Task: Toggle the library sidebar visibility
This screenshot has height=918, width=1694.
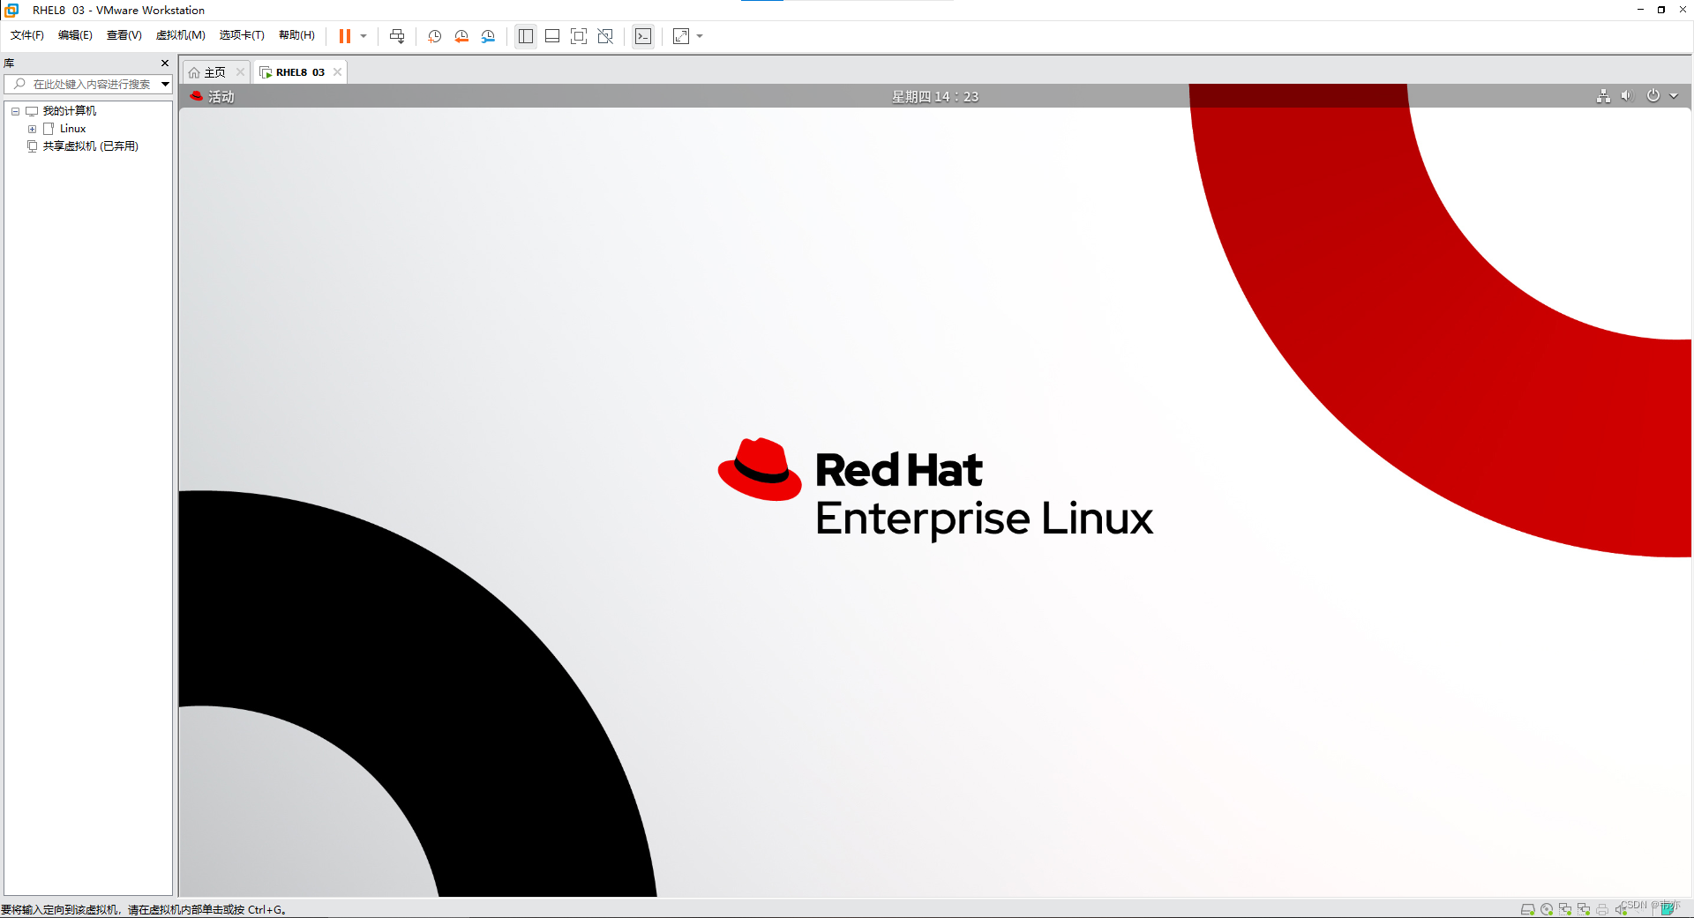Action: coord(526,36)
